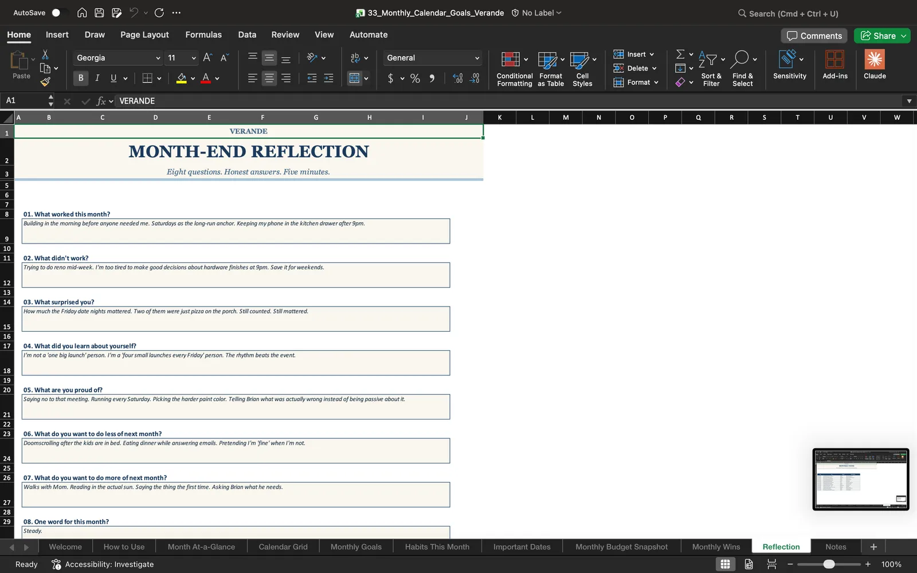Open the Comments pane
The height and width of the screenshot is (573, 917).
coord(814,36)
